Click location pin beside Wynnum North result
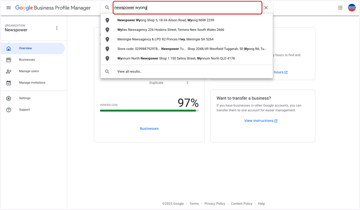 pyautogui.click(x=107, y=58)
